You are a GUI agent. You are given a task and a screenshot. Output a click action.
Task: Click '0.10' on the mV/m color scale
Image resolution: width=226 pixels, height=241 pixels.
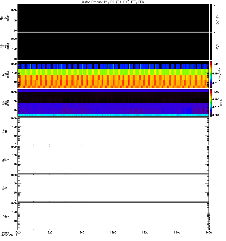tap(215, 74)
